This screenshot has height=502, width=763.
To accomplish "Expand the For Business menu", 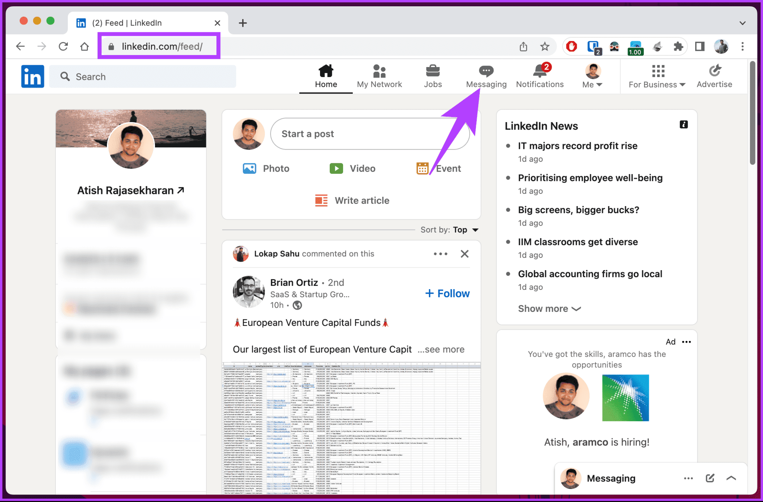I will point(657,76).
